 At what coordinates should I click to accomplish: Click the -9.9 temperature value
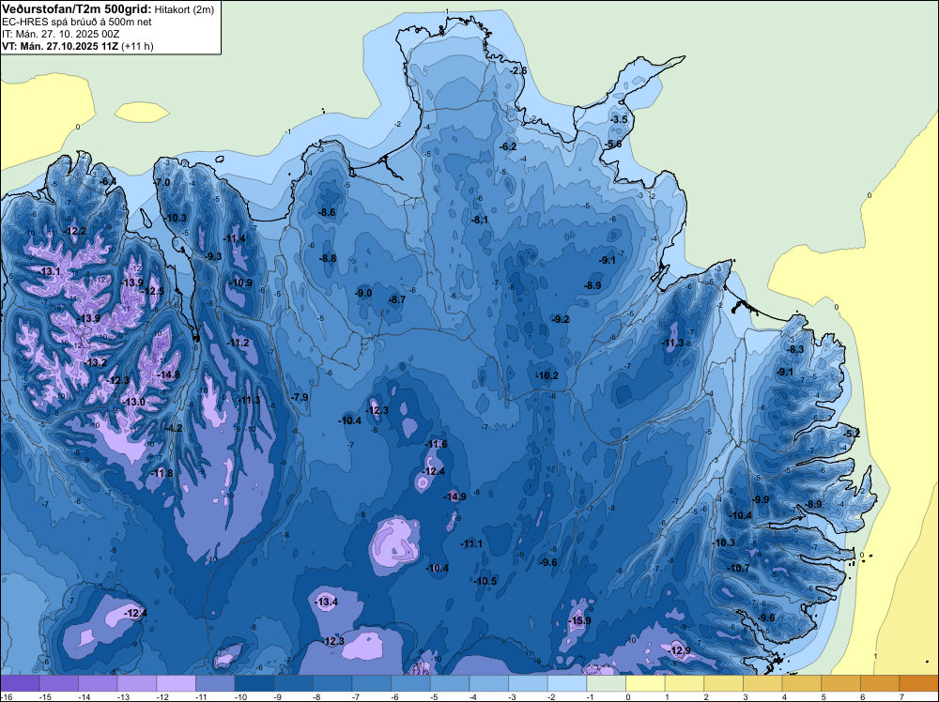pos(761,499)
